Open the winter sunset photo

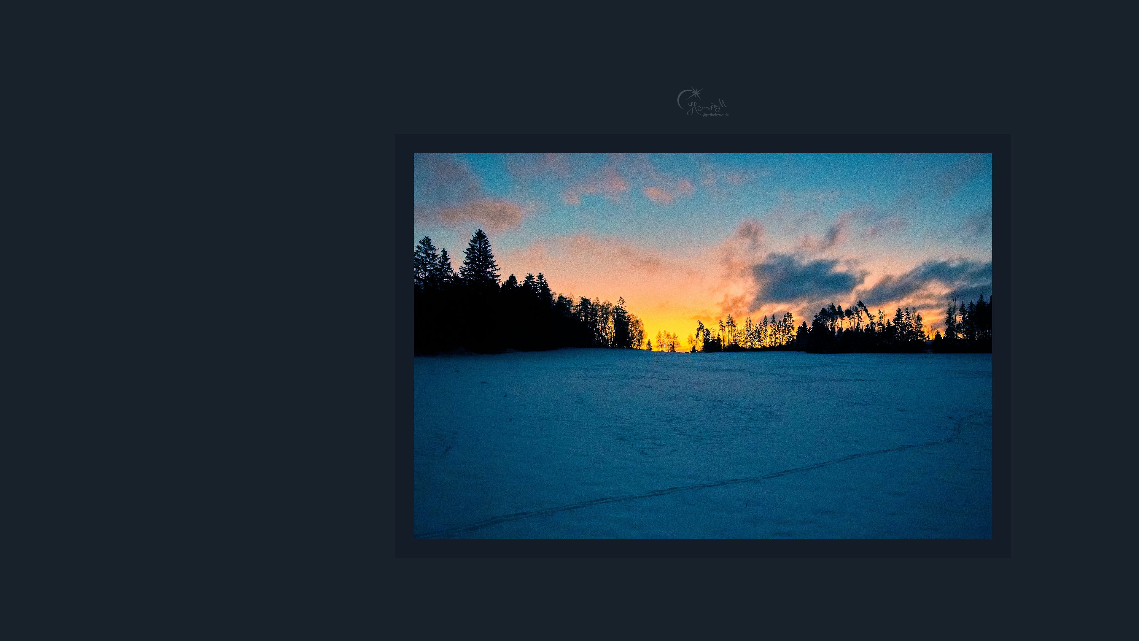coord(703,346)
